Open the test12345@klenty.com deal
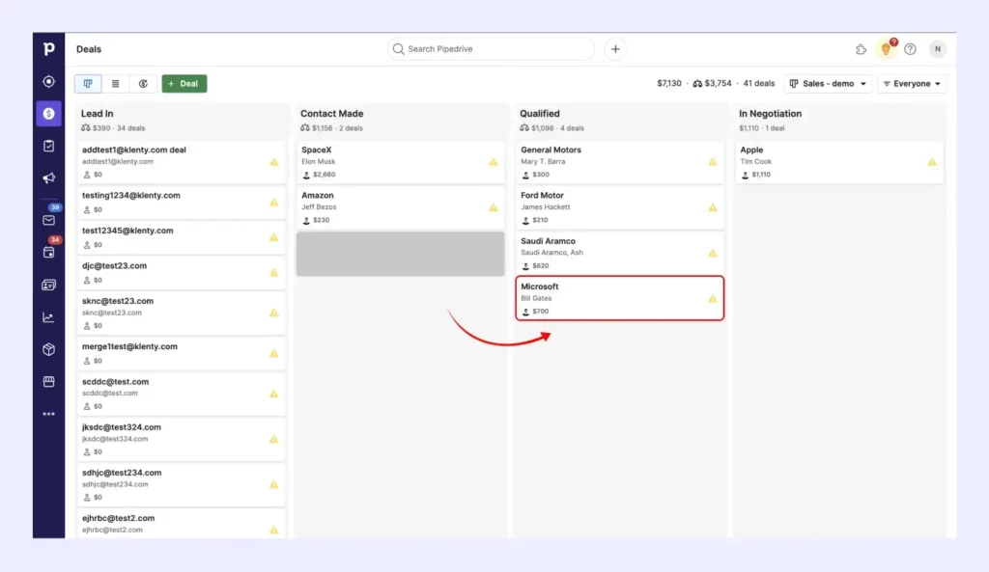The height and width of the screenshot is (572, 989). pyautogui.click(x=181, y=237)
